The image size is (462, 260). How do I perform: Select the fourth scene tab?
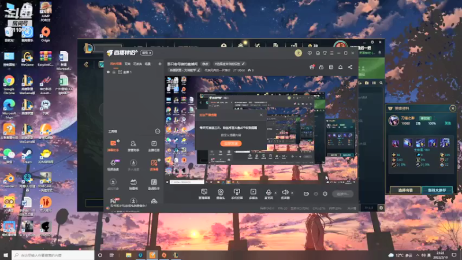(x=148, y=64)
